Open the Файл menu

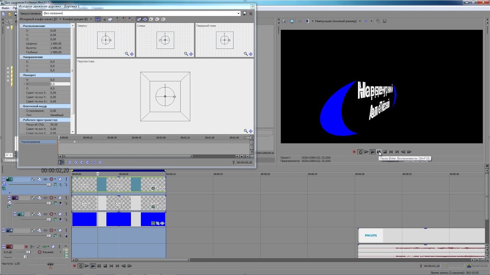click(5, 8)
